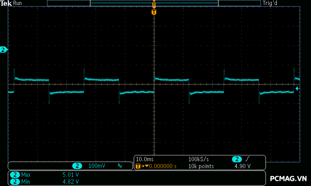Click the bandwidth limit Bw icon

tap(120, 166)
